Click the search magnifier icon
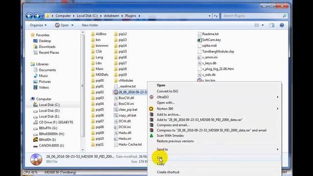Screen dimensions: 313x176 click(x=284, y=16)
